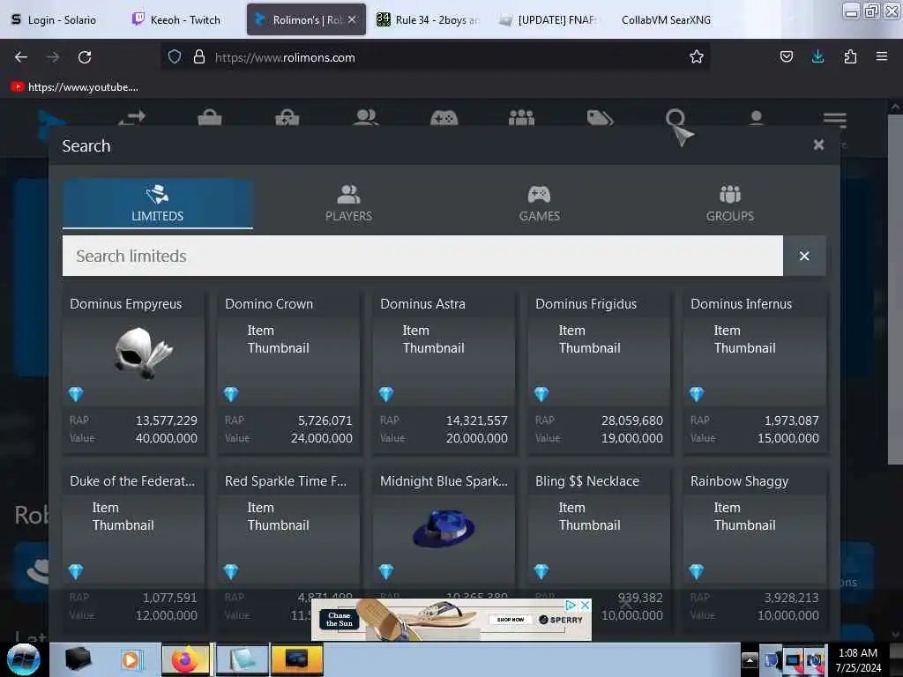
Task: Click Shop Now on Sperry ad
Action: click(x=511, y=620)
